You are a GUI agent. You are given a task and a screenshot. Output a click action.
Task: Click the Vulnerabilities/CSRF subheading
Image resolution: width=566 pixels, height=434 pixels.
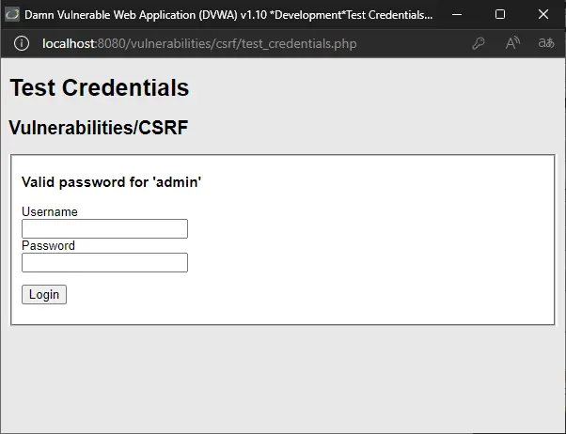tap(98, 128)
